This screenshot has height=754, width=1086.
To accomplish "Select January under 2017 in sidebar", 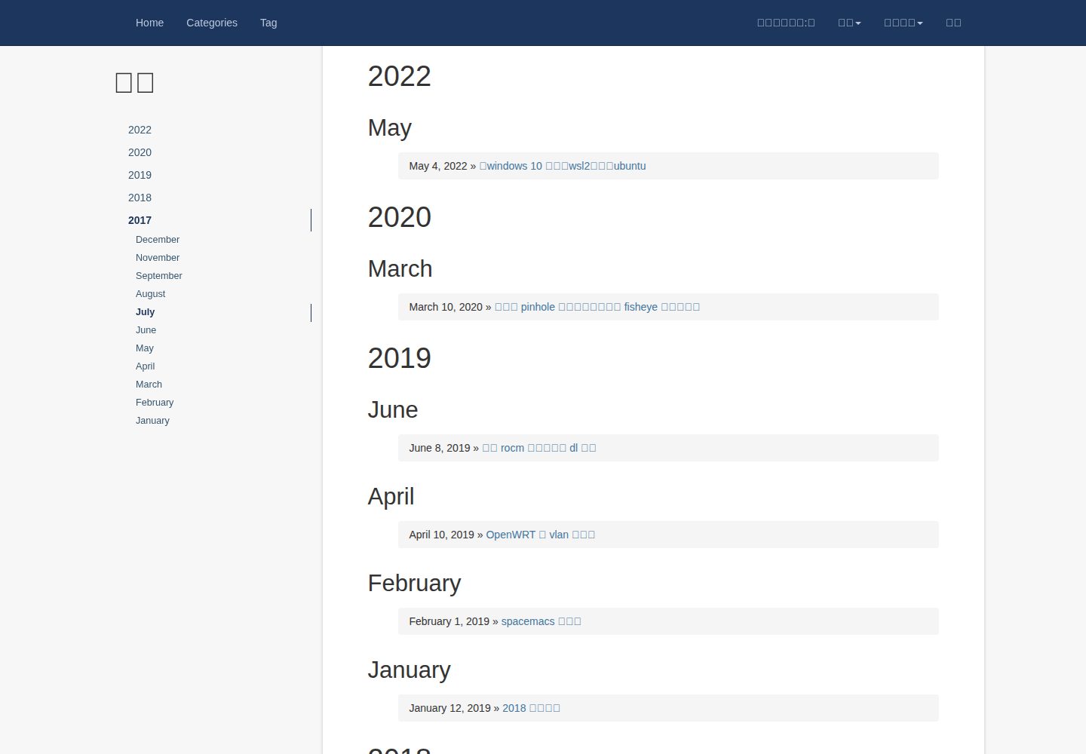I will [x=153, y=421].
